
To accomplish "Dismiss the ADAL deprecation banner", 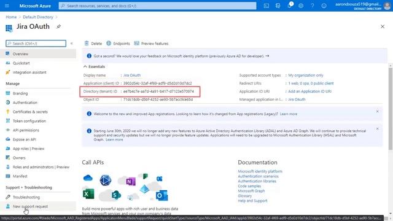I will (x=377, y=129).
